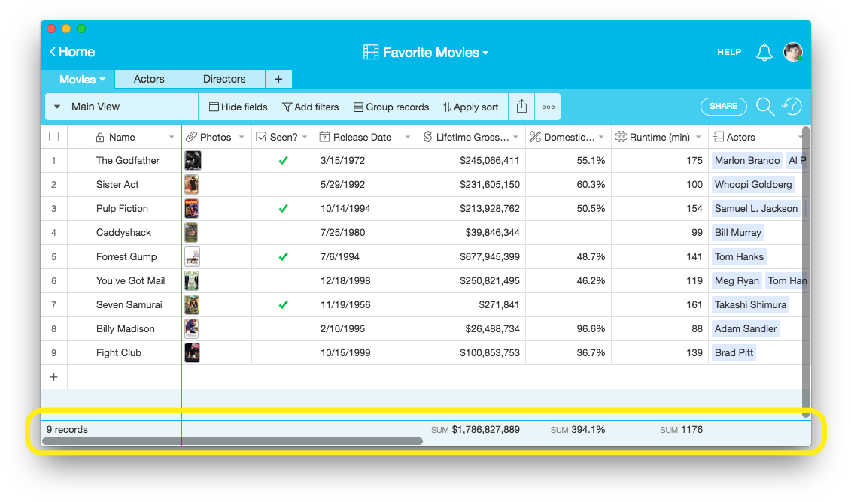Uncheck Seen? for The Godfather
Viewport: 851px width, 502px height.
(284, 161)
